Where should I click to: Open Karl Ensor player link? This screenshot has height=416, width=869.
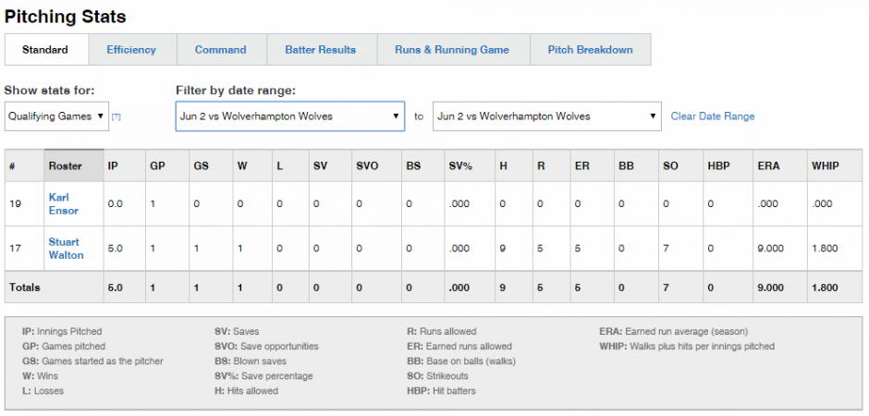63,204
